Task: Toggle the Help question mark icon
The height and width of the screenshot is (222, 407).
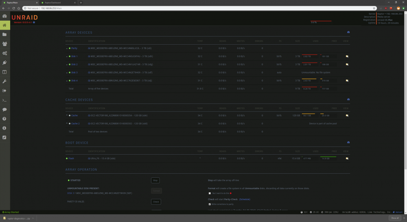Action: tap(4, 119)
